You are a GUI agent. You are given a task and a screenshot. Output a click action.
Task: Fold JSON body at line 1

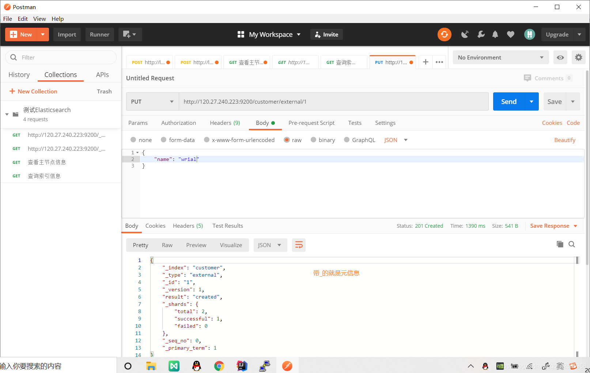(137, 153)
